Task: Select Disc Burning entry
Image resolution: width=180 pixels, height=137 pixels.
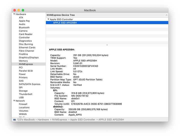Action: [x=26, y=44]
